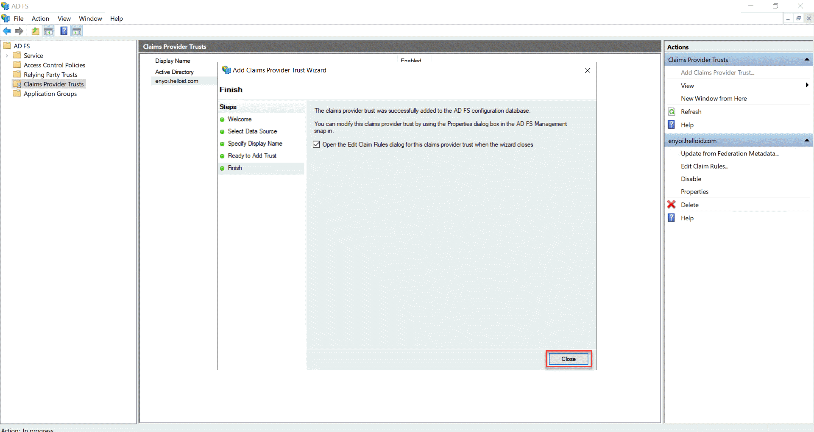
Task: Select Access Control Policies in tree
Action: pyautogui.click(x=54, y=65)
